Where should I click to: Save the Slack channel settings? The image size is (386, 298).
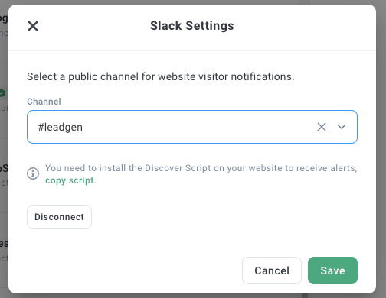pos(332,270)
